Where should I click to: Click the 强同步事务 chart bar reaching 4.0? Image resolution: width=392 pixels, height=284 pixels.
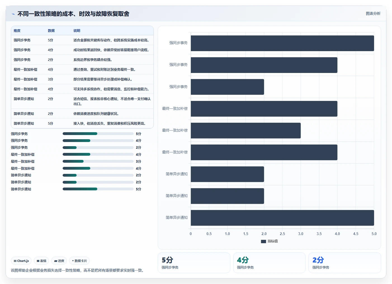coord(264,65)
